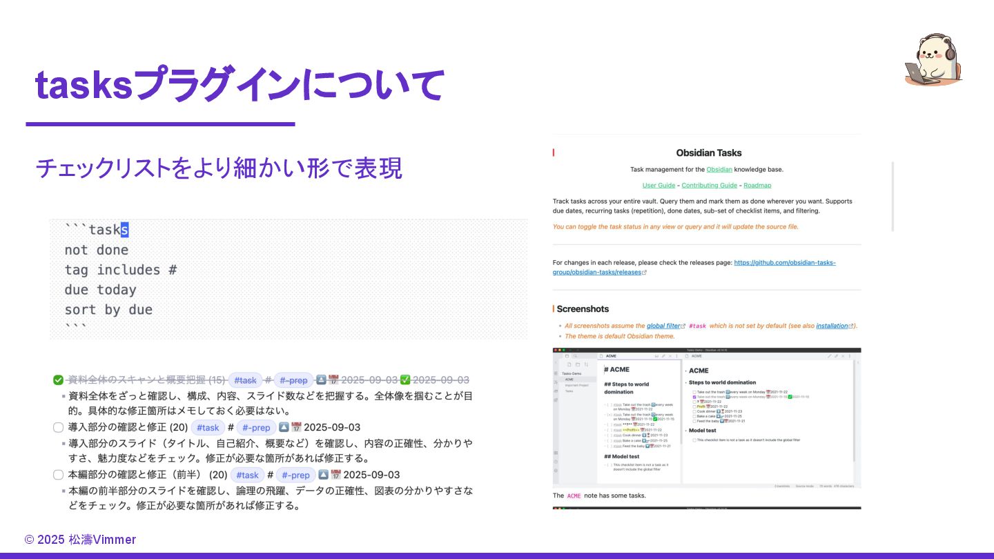Click the external-link icon after the releases URL
Image resolution: width=994 pixels, height=559 pixels.
tap(645, 273)
